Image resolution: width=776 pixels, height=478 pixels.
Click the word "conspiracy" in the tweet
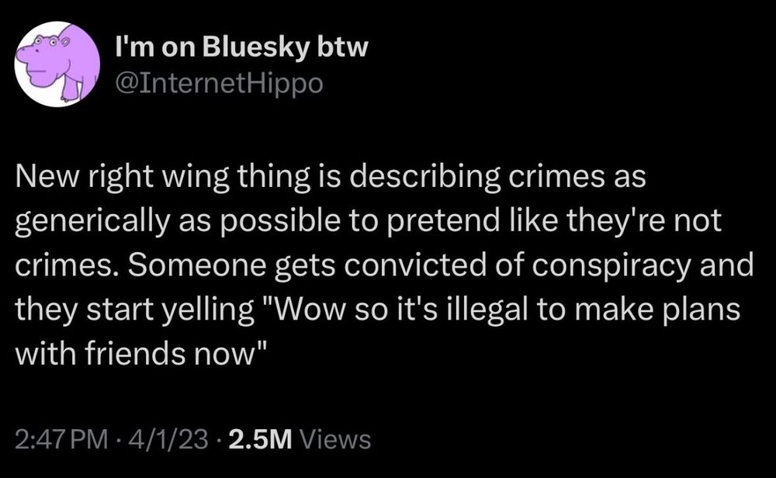[611, 265]
